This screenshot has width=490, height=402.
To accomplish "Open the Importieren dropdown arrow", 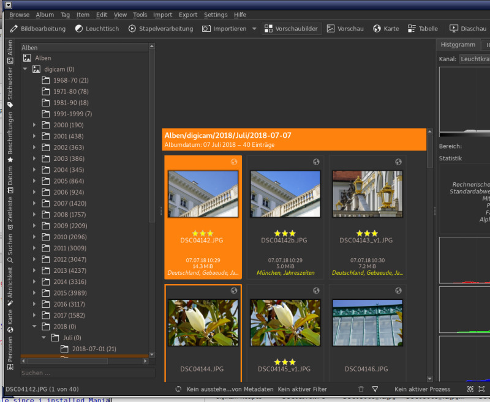I will pyautogui.click(x=254, y=29).
